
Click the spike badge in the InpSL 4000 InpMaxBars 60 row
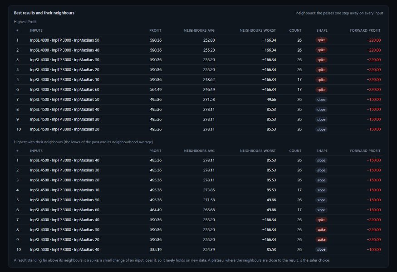point(321,90)
